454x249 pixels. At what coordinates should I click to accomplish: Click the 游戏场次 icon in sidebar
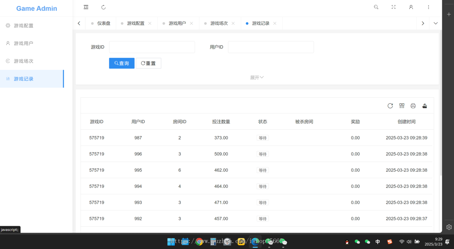(8, 61)
